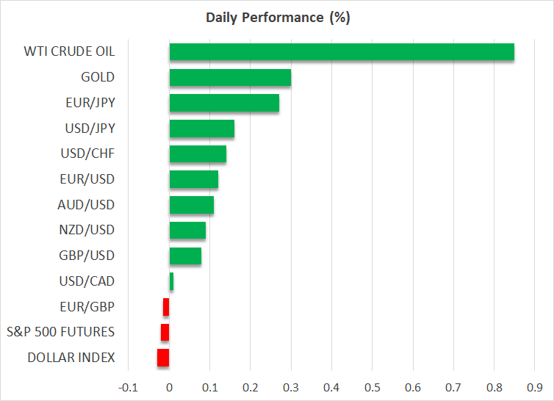
Task: Select the GOLD axis label
Action: (98, 78)
